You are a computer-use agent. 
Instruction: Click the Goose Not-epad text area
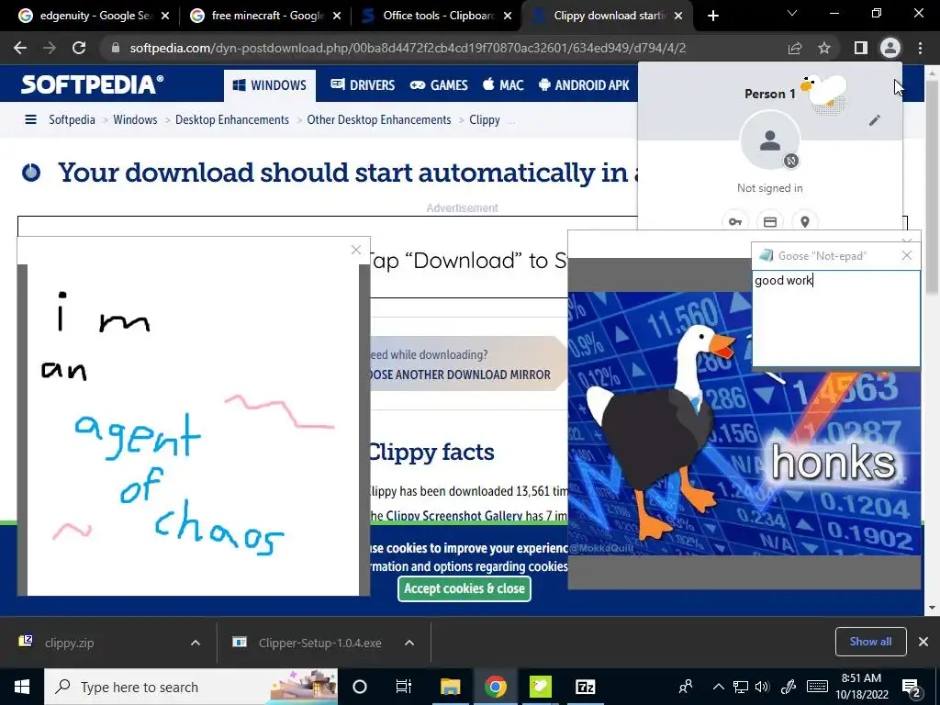point(835,318)
